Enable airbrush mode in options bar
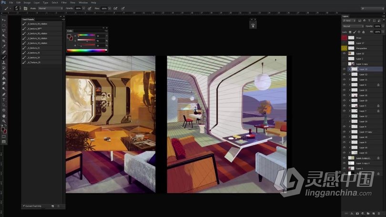Viewport: 386px width, 217px height. (x=115, y=9)
